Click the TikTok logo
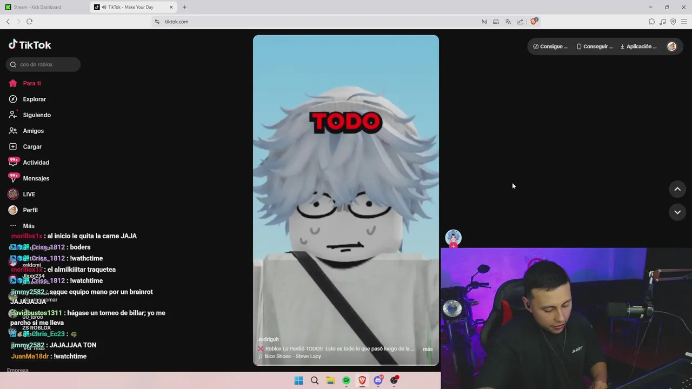Image resolution: width=692 pixels, height=389 pixels. [30, 45]
